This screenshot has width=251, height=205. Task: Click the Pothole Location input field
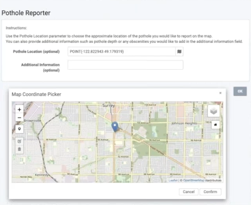coord(121,51)
